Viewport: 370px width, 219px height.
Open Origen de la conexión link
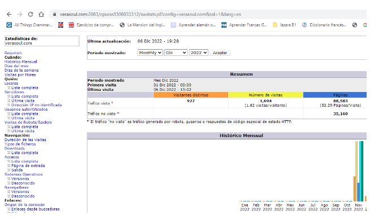coord(24,205)
